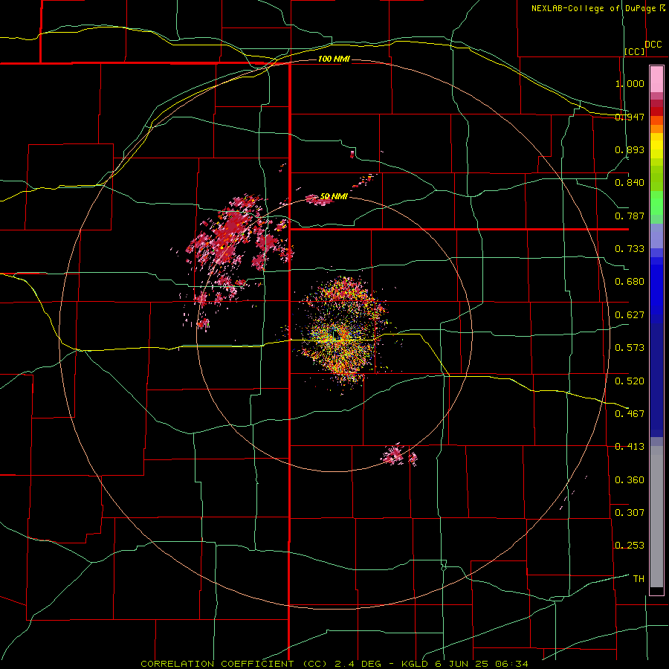
Task: Click the 0.787 color scale value
Action: point(630,216)
